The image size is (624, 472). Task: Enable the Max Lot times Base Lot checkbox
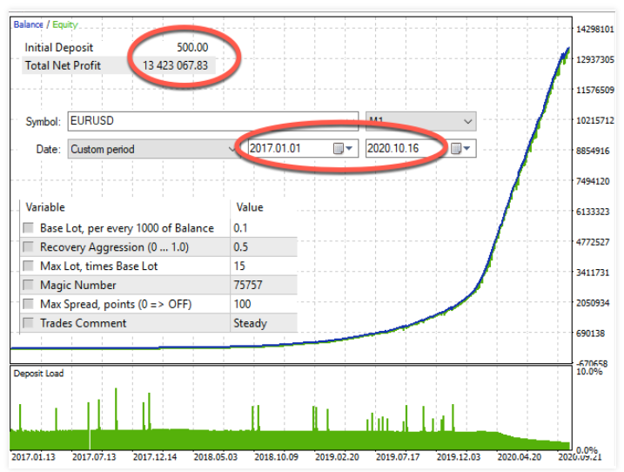tap(28, 266)
